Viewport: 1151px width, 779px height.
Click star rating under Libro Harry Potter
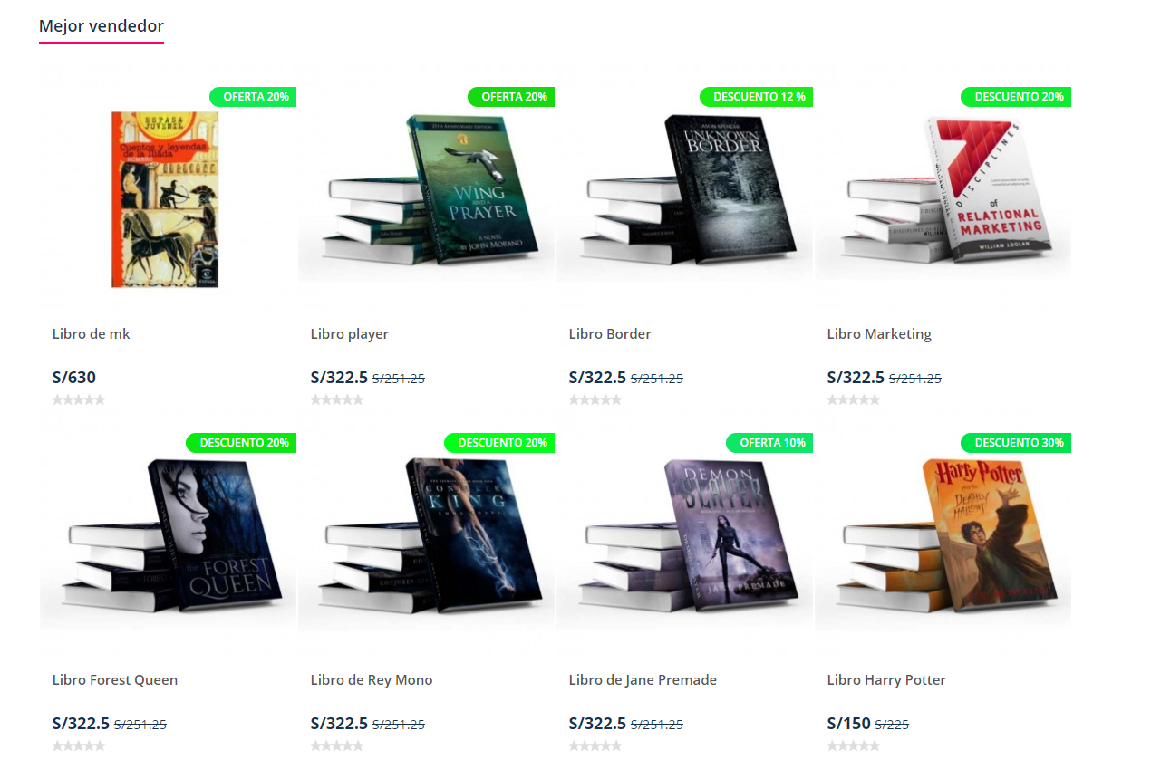point(854,745)
